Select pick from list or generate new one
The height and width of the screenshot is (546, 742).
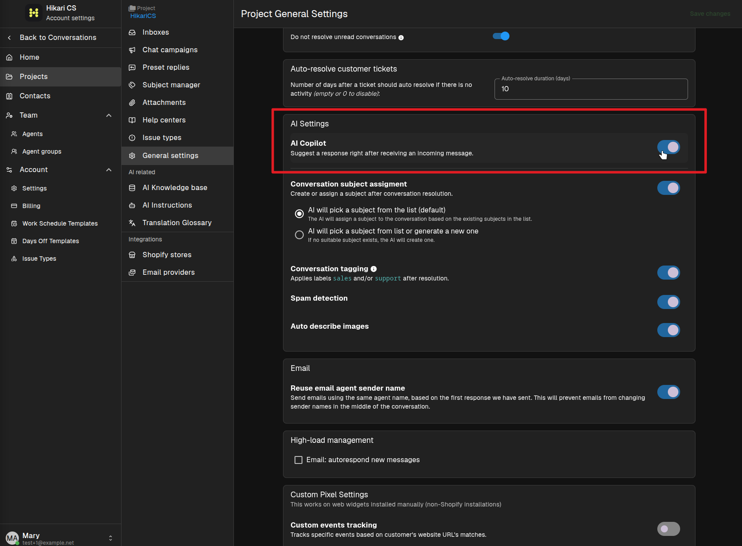pyautogui.click(x=299, y=235)
